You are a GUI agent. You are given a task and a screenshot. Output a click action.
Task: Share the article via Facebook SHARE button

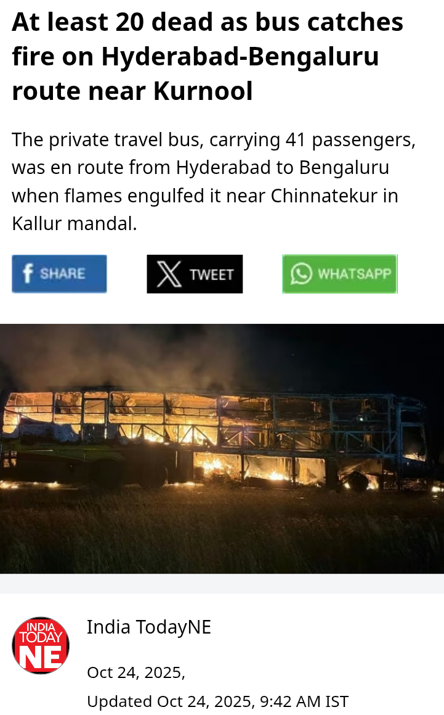pos(59,273)
